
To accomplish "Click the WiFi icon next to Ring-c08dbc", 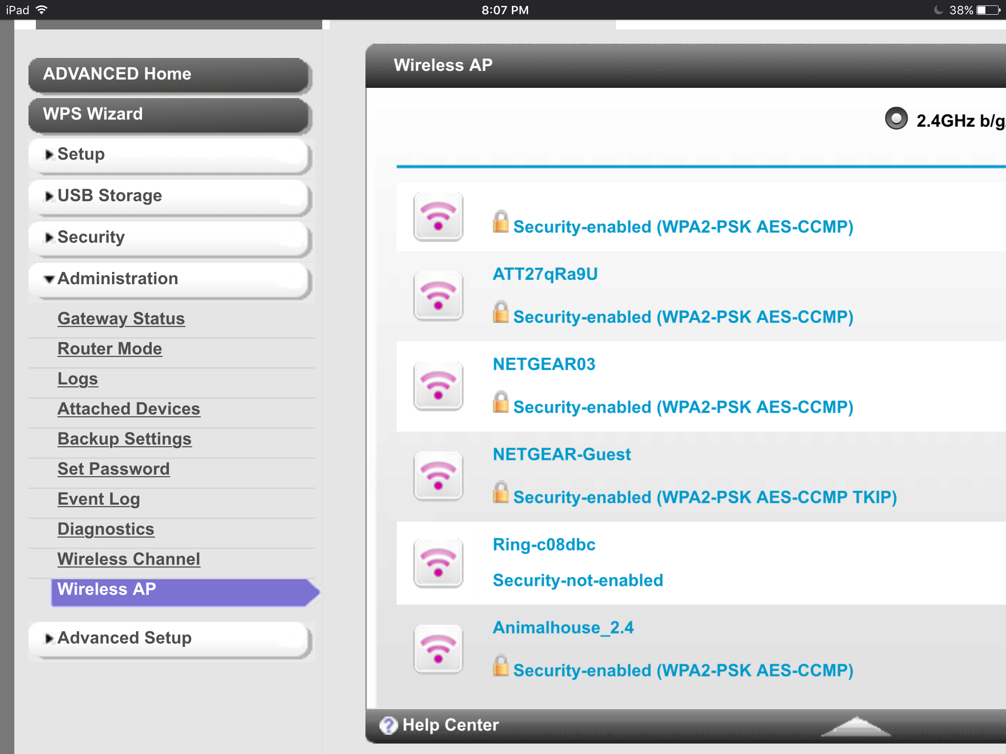I will (x=439, y=563).
